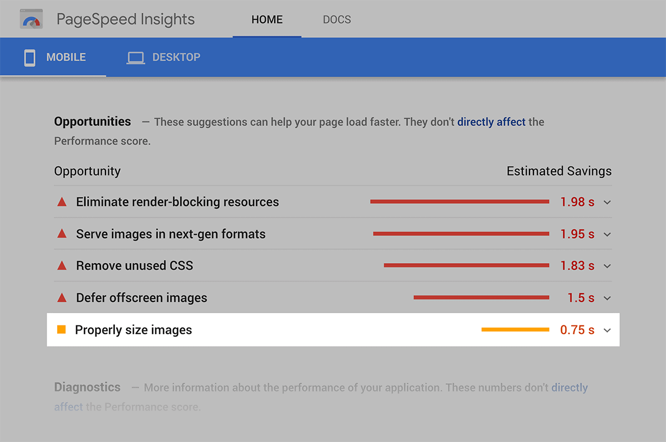666x442 pixels.
Task: Open the HOME tab
Action: (x=267, y=19)
